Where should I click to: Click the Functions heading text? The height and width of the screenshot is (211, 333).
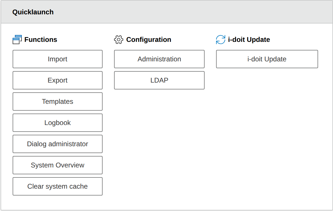(x=41, y=40)
